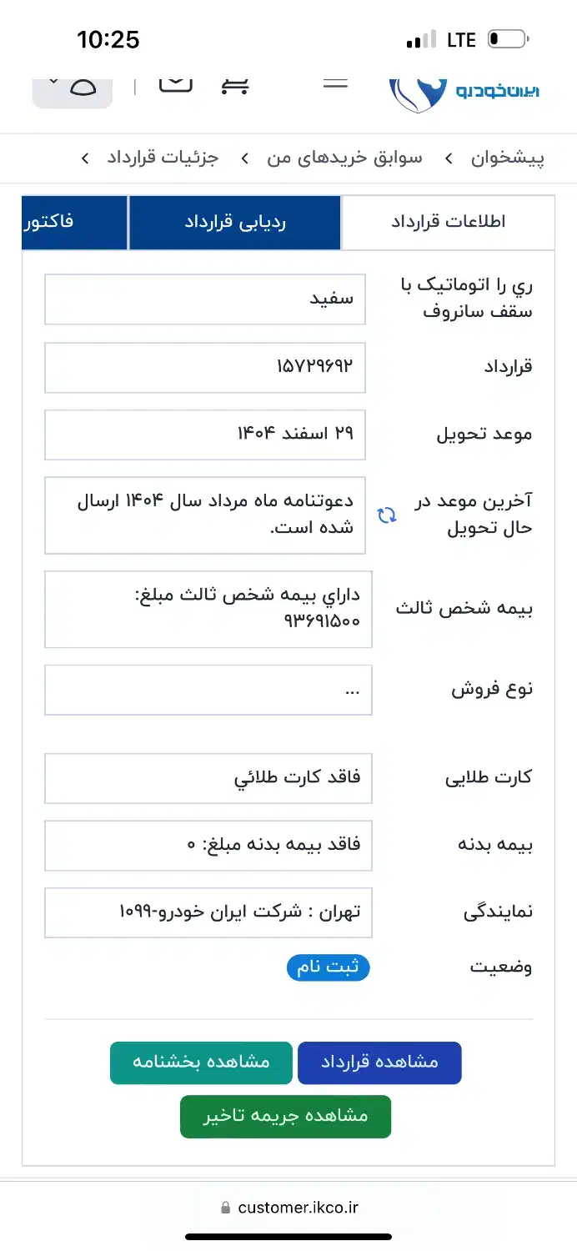Screen dimensions: 577x1251
Task: Click the قرارداد number field showing ۱۵۷۲۹۶۹۲
Action: pos(204,368)
